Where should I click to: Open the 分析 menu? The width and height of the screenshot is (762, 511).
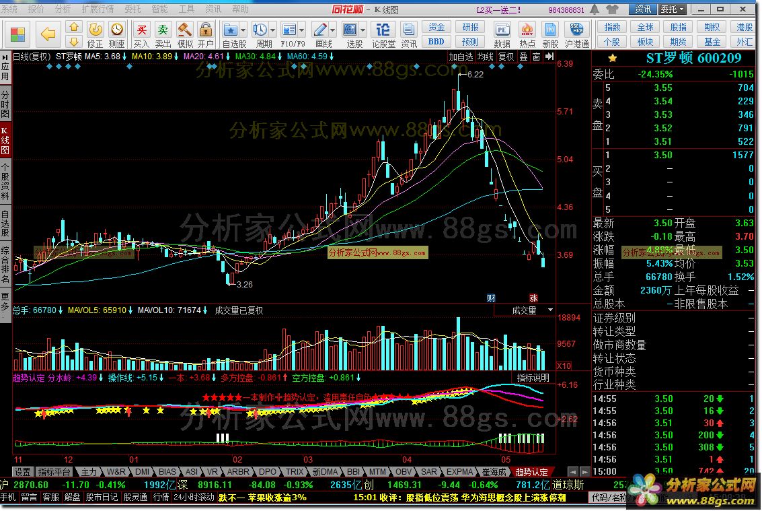coord(63,9)
